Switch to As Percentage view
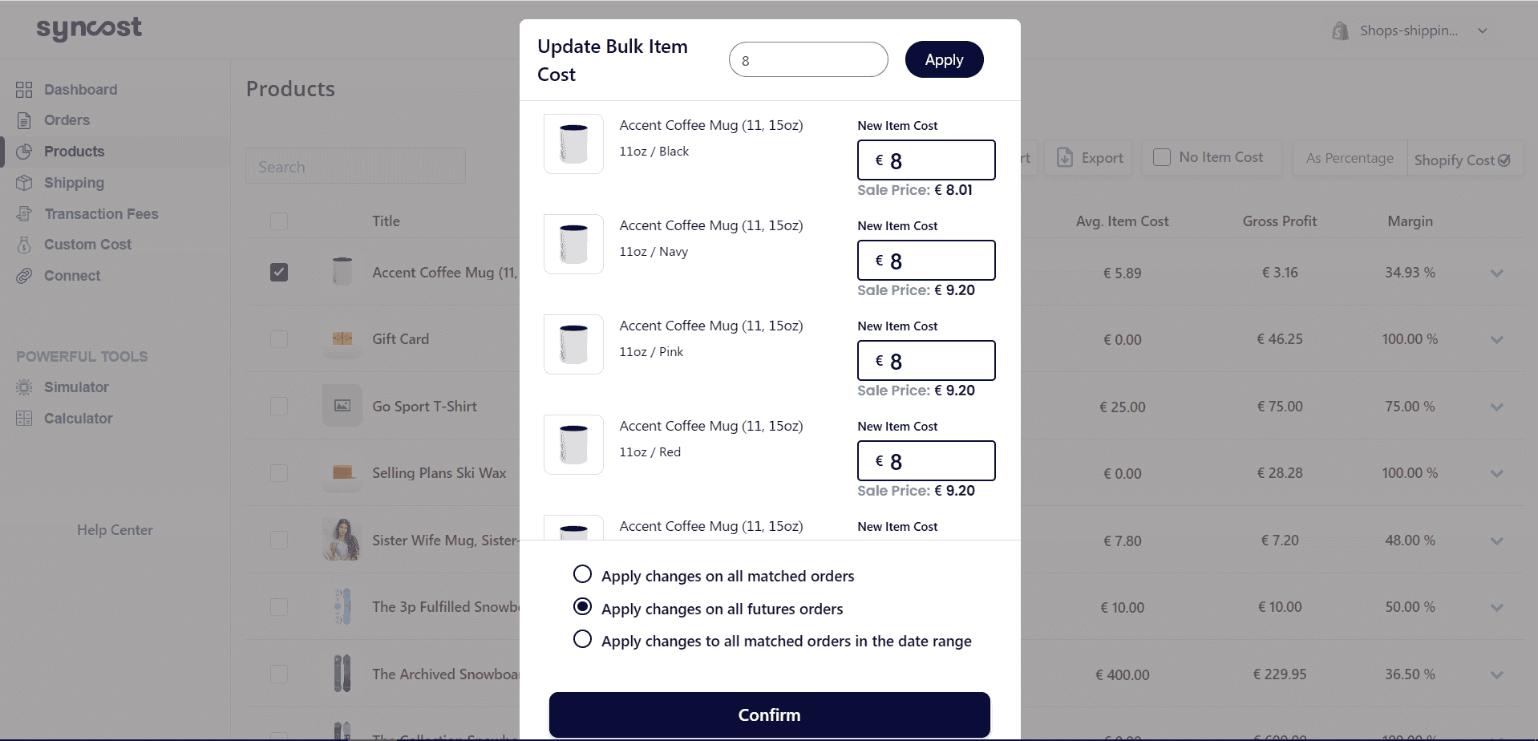This screenshot has height=741, width=1538. (x=1350, y=158)
